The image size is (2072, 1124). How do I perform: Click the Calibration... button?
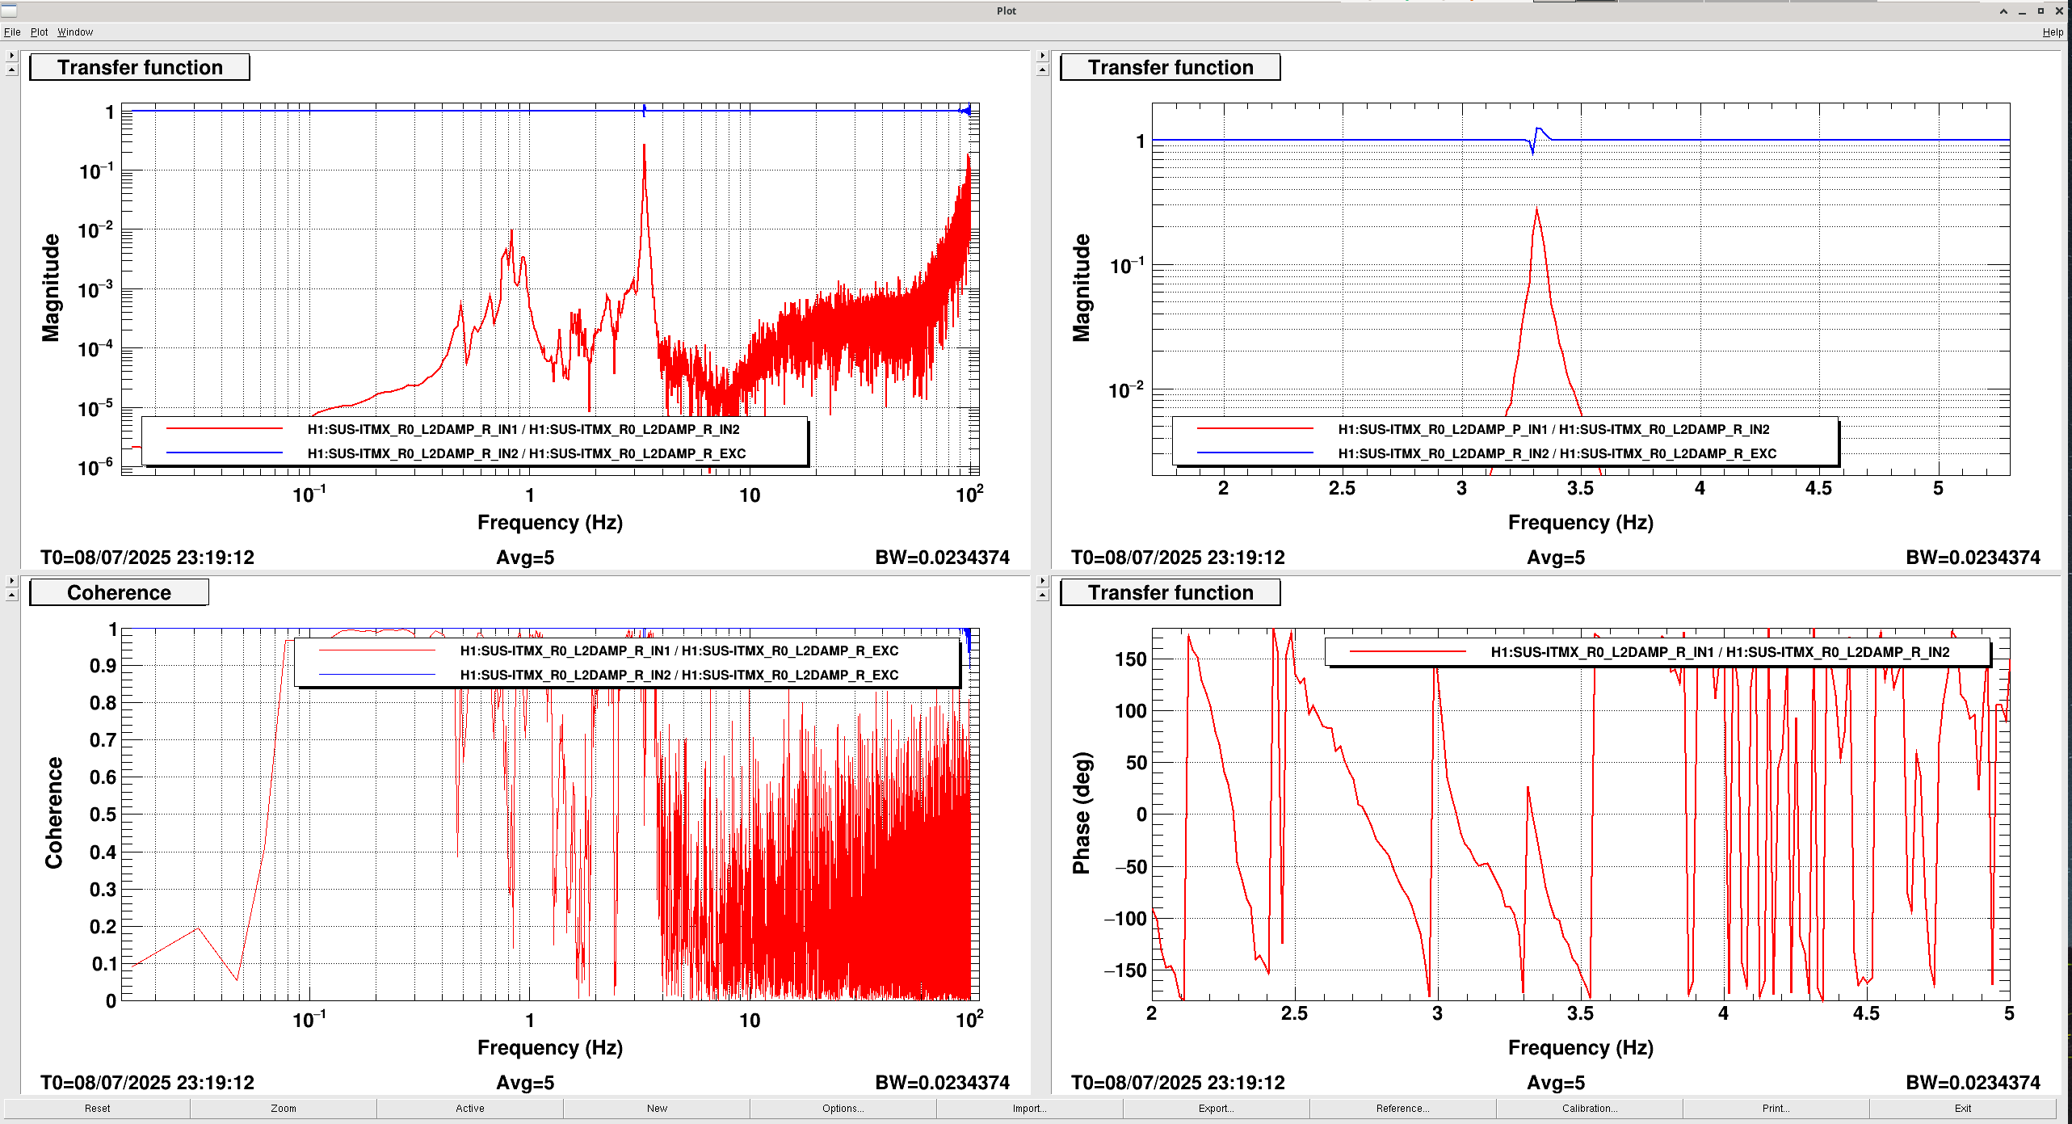point(1589,1109)
